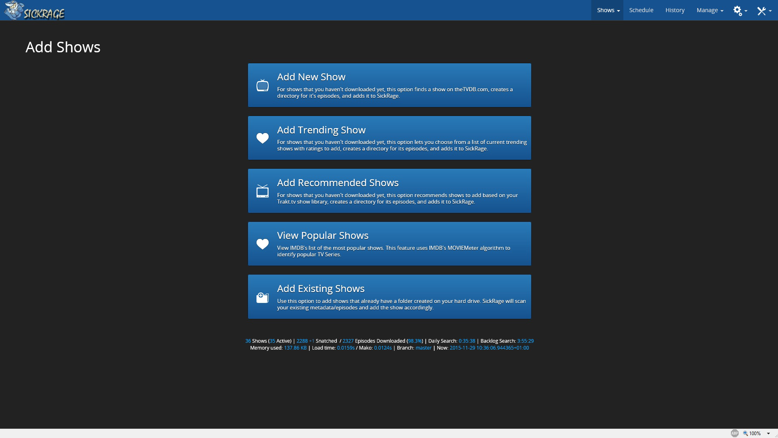Viewport: 778px width, 438px height.
Task: Click the master branch name
Action: [423, 348]
